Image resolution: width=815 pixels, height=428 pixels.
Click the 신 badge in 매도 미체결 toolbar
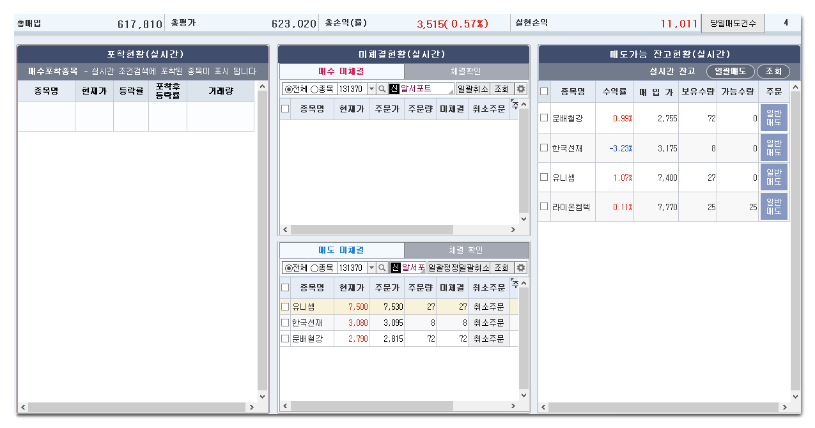point(394,268)
